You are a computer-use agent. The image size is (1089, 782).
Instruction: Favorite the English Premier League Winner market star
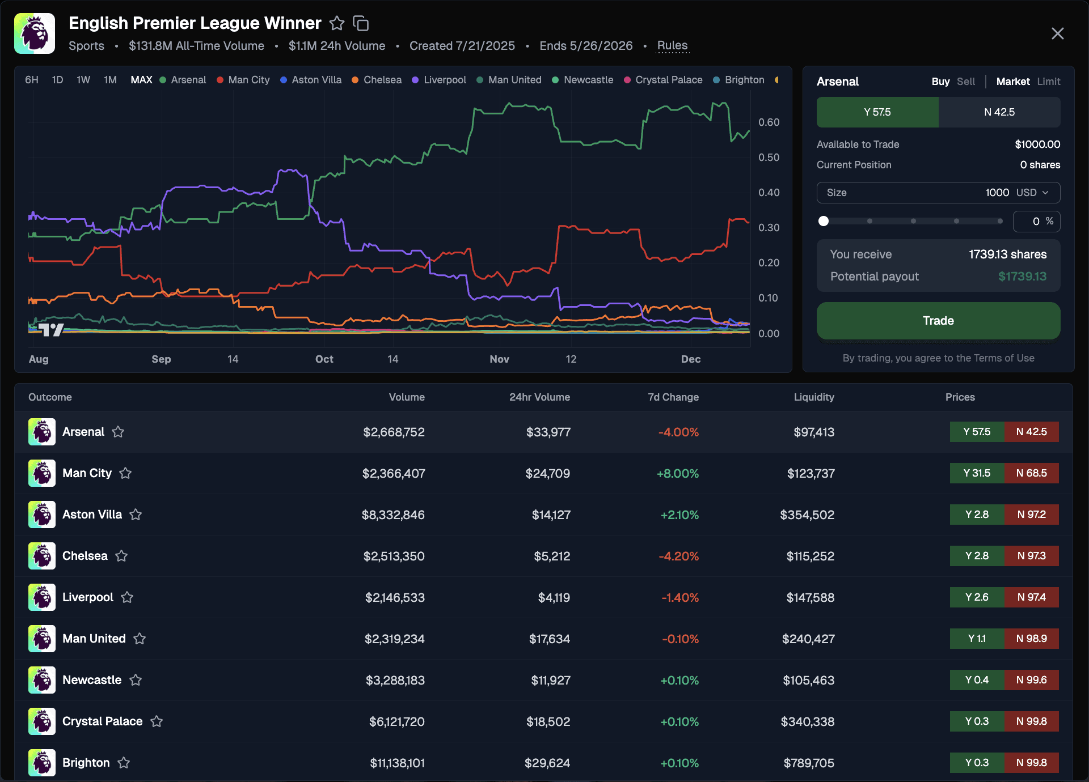(x=337, y=23)
